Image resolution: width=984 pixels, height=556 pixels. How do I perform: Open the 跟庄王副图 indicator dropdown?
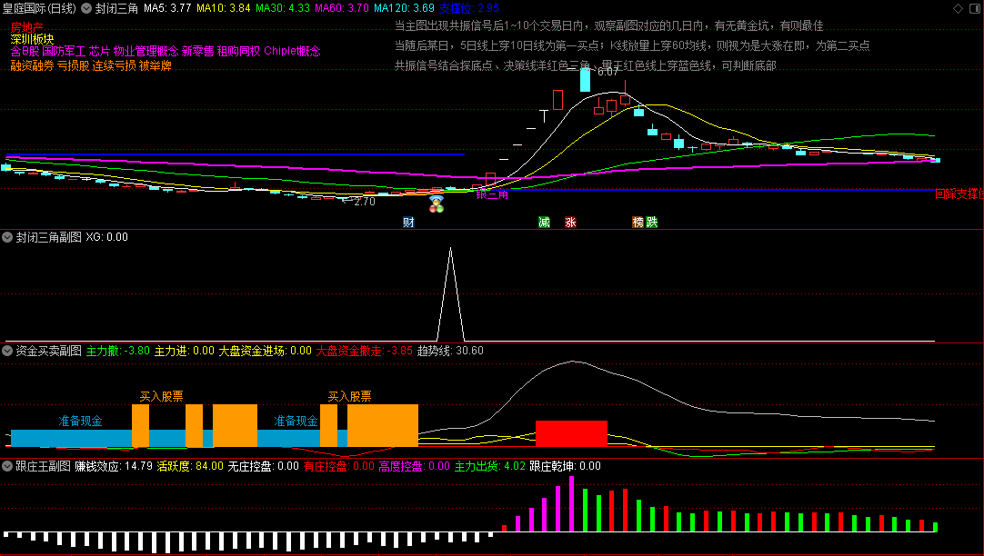click(x=7, y=466)
